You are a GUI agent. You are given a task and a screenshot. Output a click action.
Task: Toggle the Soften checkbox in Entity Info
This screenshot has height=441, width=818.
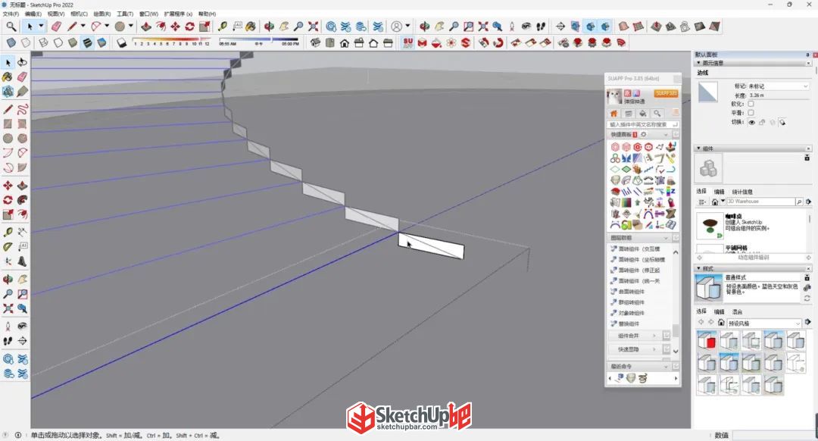(x=751, y=104)
